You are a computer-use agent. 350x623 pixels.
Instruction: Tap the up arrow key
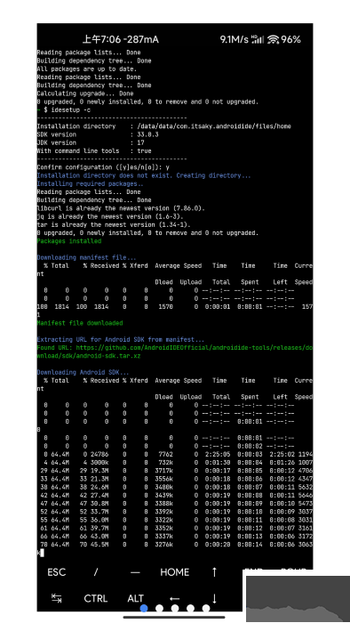pyautogui.click(x=214, y=572)
